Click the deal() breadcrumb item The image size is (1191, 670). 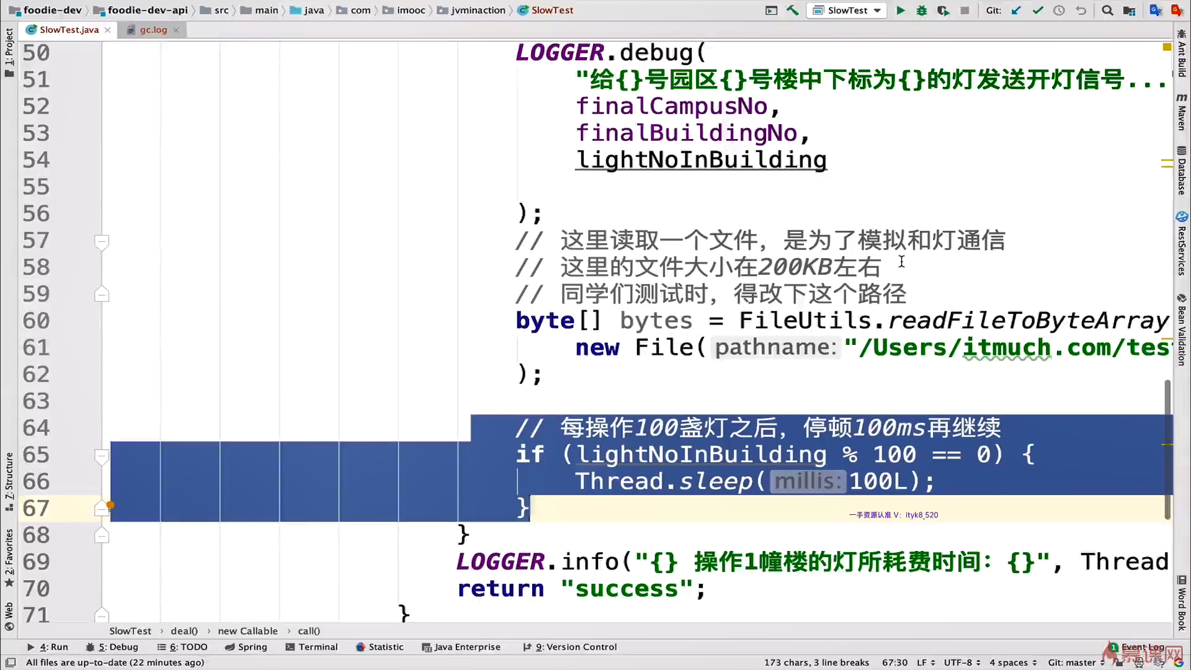click(184, 631)
